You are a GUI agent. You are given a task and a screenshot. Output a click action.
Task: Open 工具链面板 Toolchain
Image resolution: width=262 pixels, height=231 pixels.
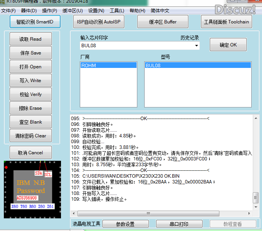[226, 22]
